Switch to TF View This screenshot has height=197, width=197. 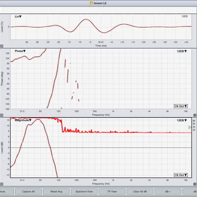pyautogui.click(x=112, y=192)
